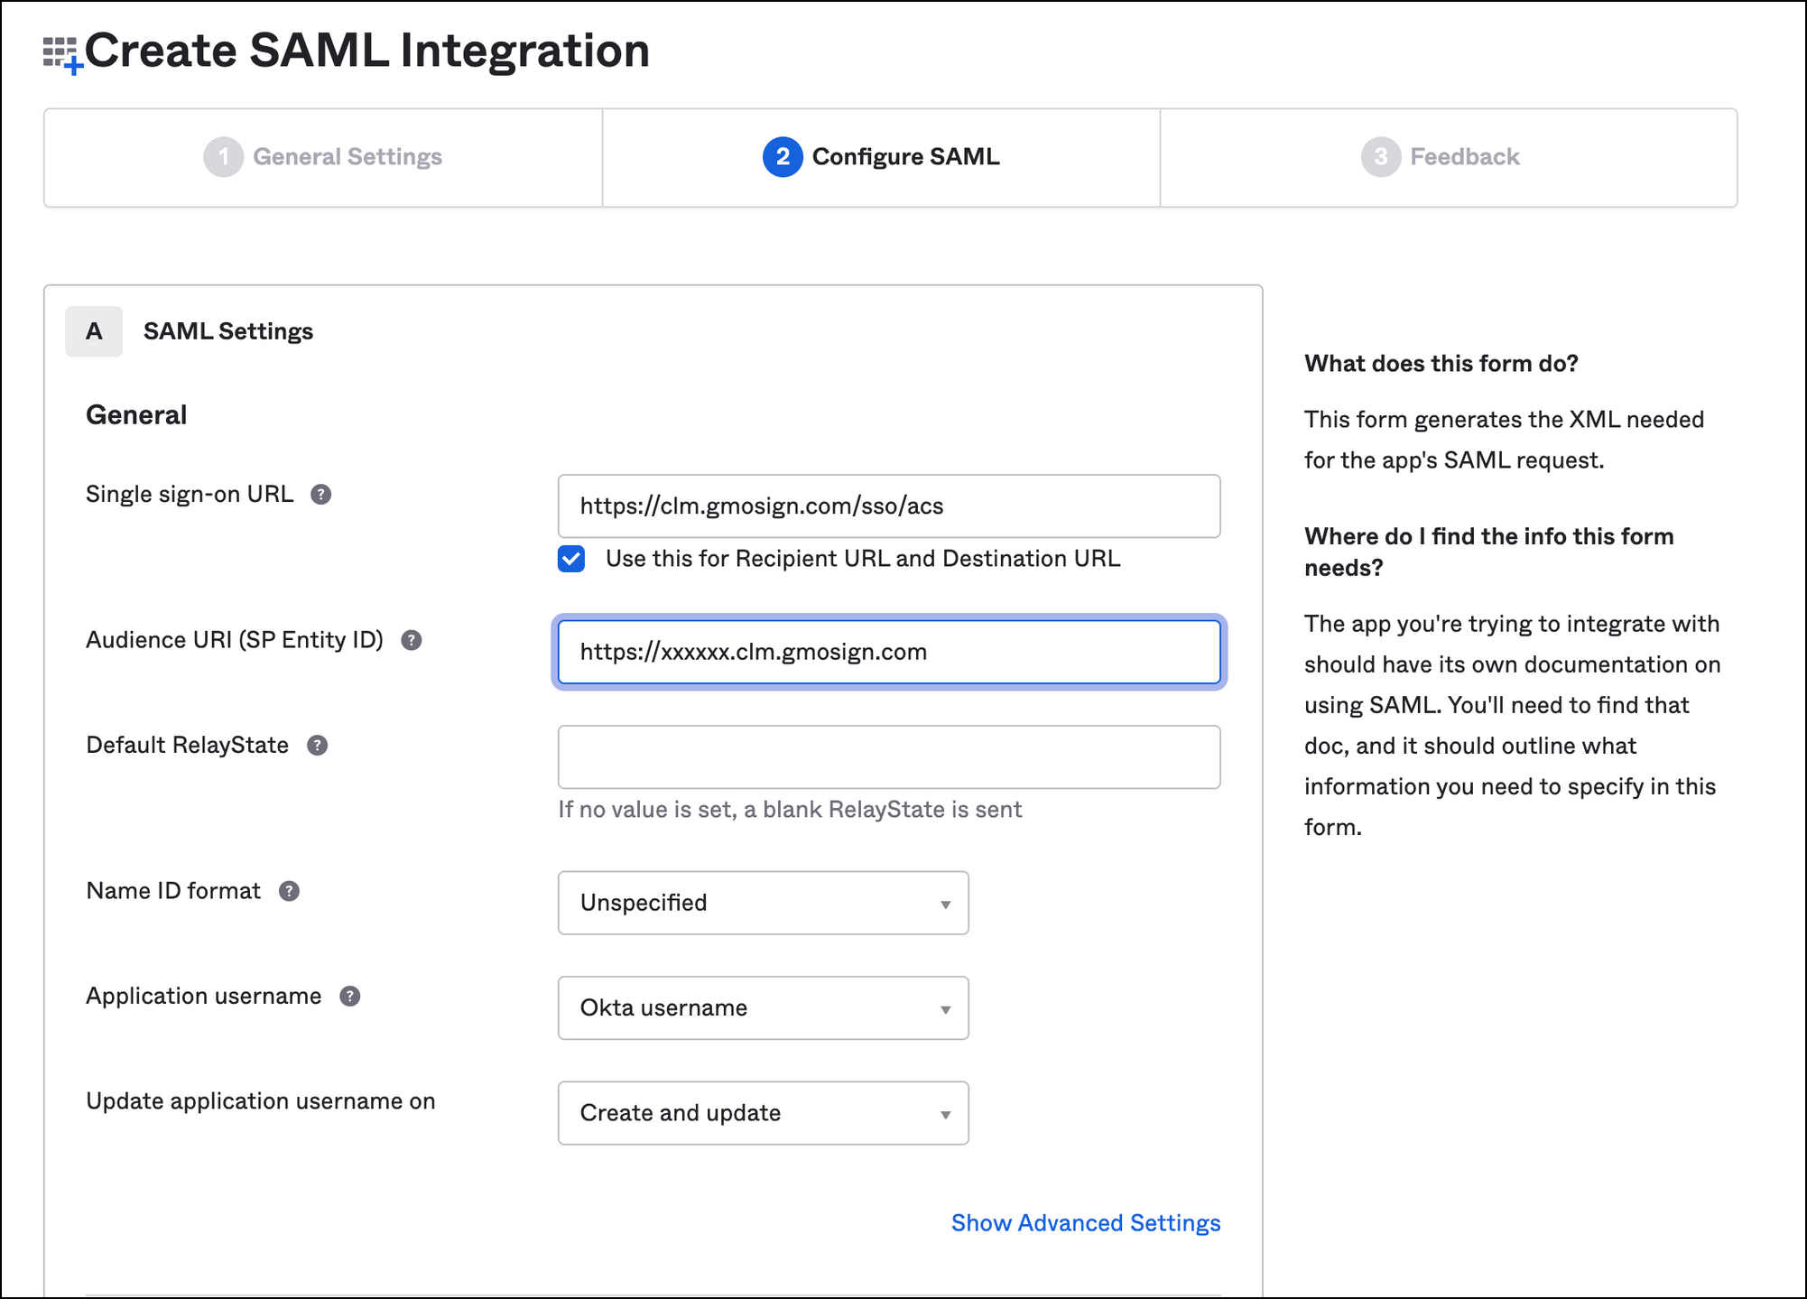This screenshot has width=1807, height=1299.
Task: Open Update application username on dropdown
Action: point(763,1113)
